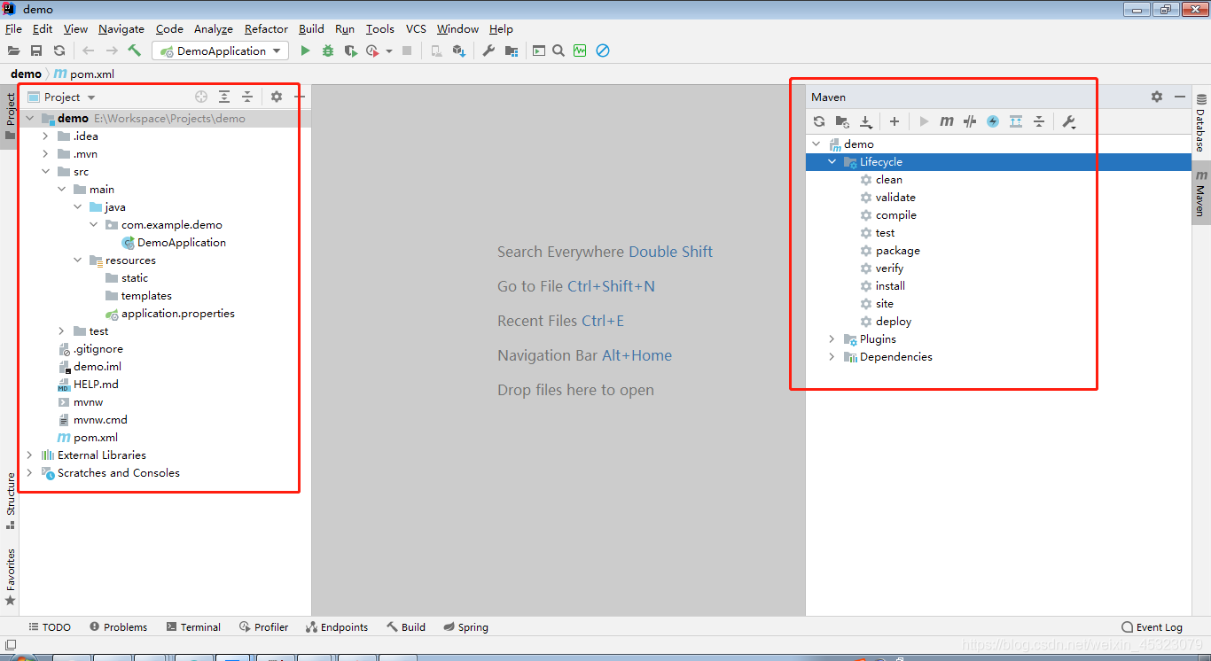Open Project view type dropdown
This screenshot has height=661, width=1211.
click(91, 97)
